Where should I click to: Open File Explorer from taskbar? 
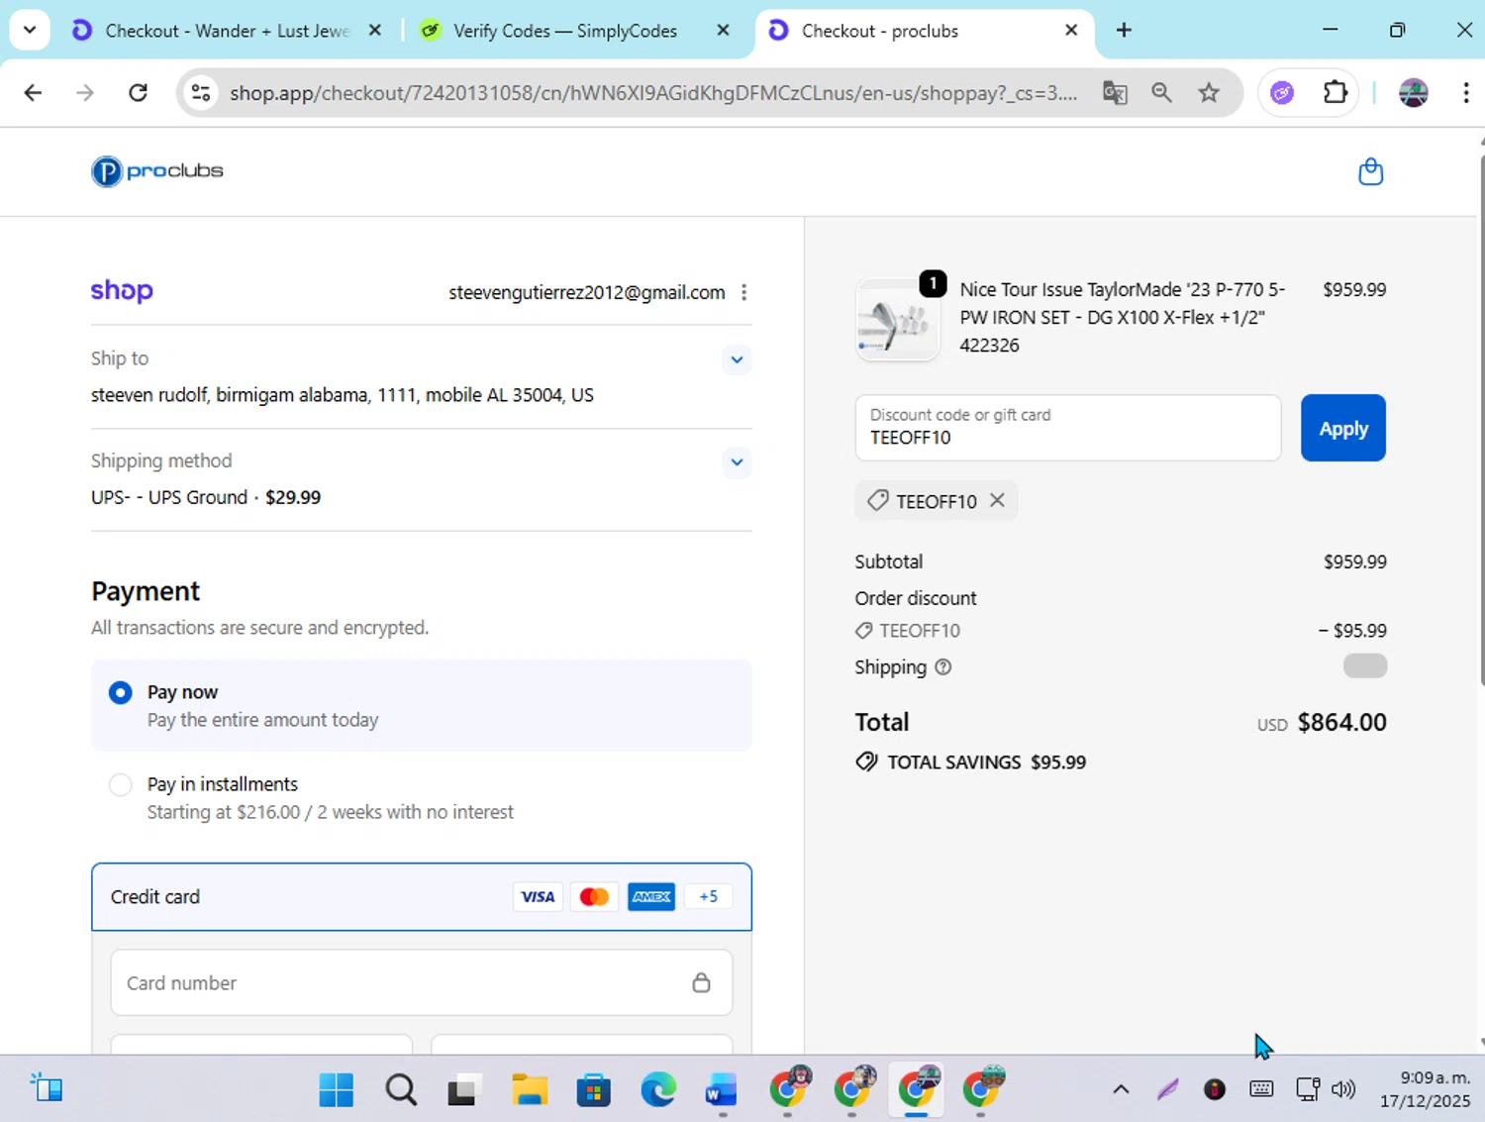(x=530, y=1089)
